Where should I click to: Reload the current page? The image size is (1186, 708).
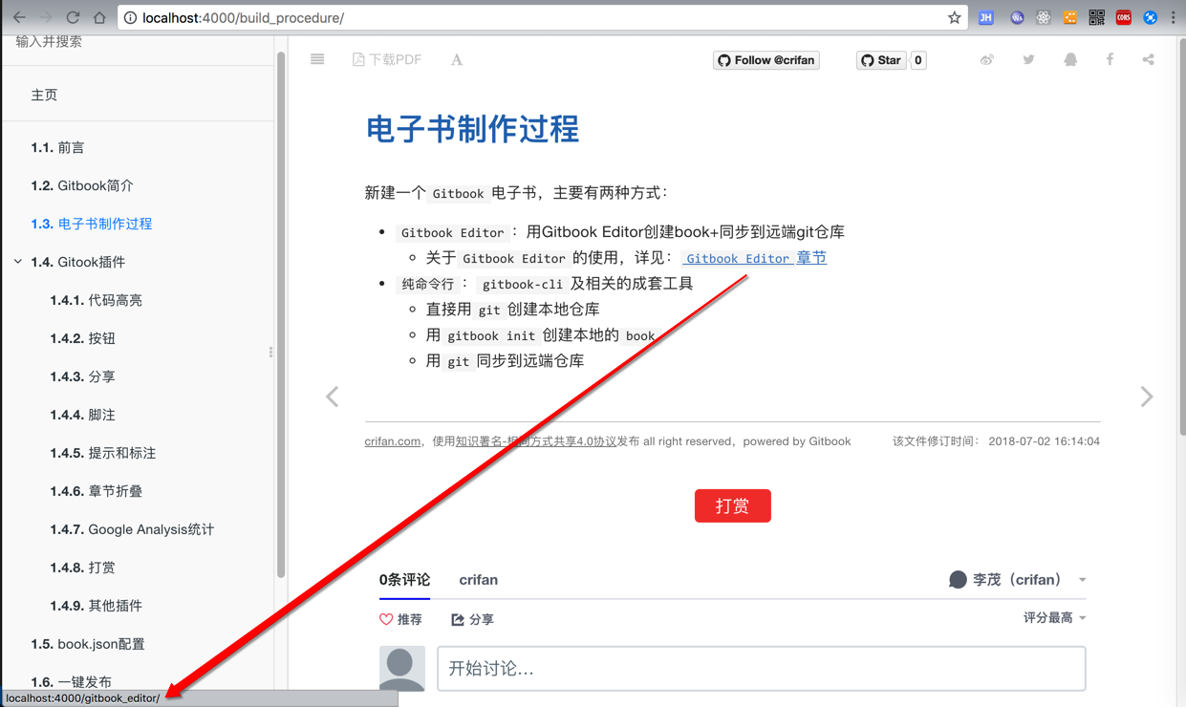[x=73, y=17]
